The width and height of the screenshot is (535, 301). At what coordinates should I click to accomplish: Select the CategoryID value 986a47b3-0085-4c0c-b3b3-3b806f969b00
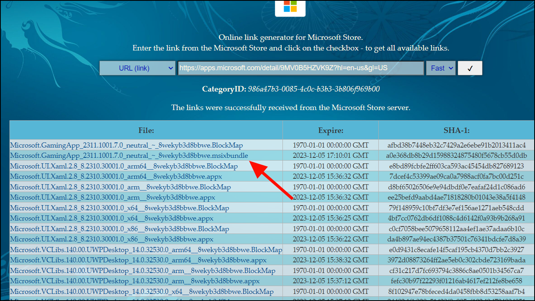point(314,89)
